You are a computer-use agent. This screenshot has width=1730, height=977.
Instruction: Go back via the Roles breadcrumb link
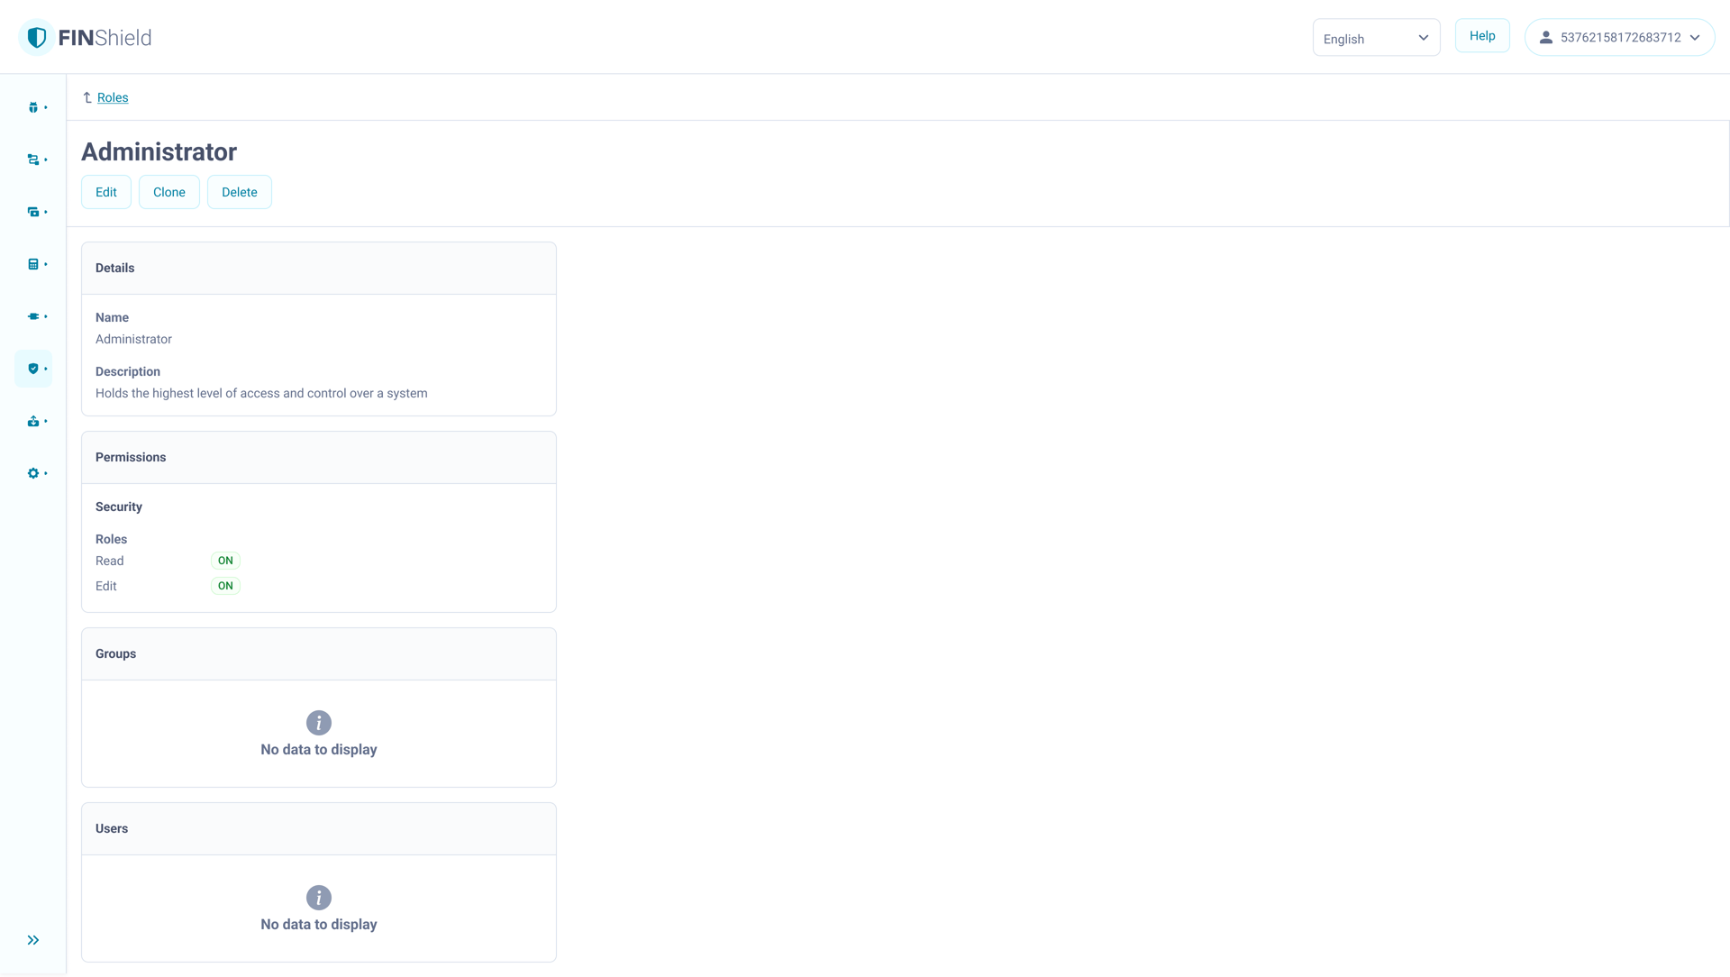pyautogui.click(x=113, y=97)
